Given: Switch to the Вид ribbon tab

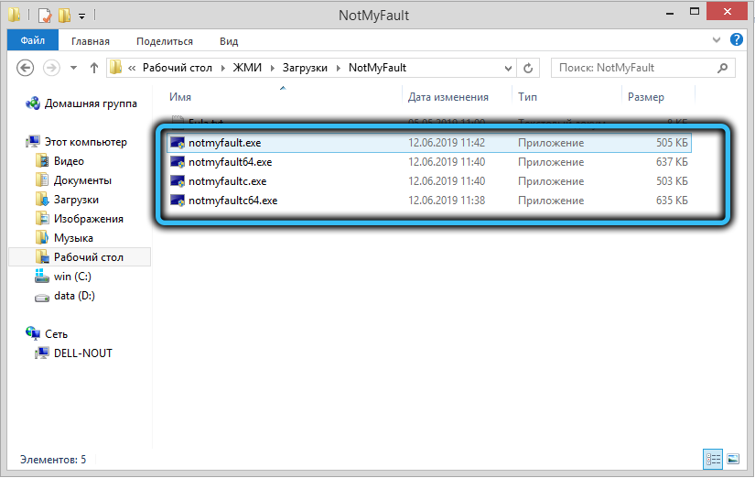Looking at the screenshot, I should 229,41.
